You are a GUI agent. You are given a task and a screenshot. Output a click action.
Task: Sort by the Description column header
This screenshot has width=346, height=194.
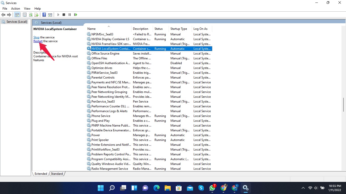[x=142, y=29]
